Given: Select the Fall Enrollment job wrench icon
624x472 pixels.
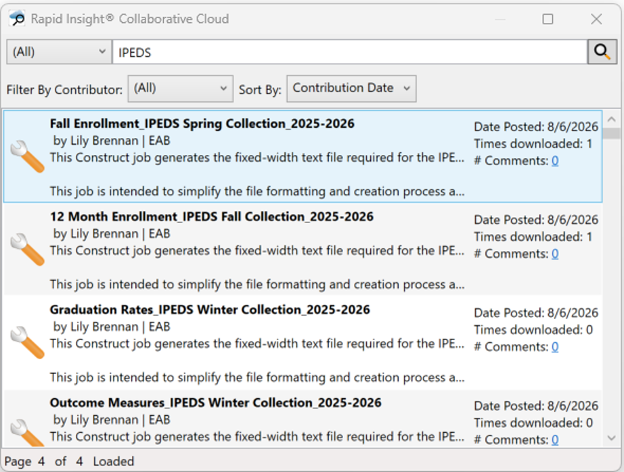Looking at the screenshot, I should click(x=27, y=157).
